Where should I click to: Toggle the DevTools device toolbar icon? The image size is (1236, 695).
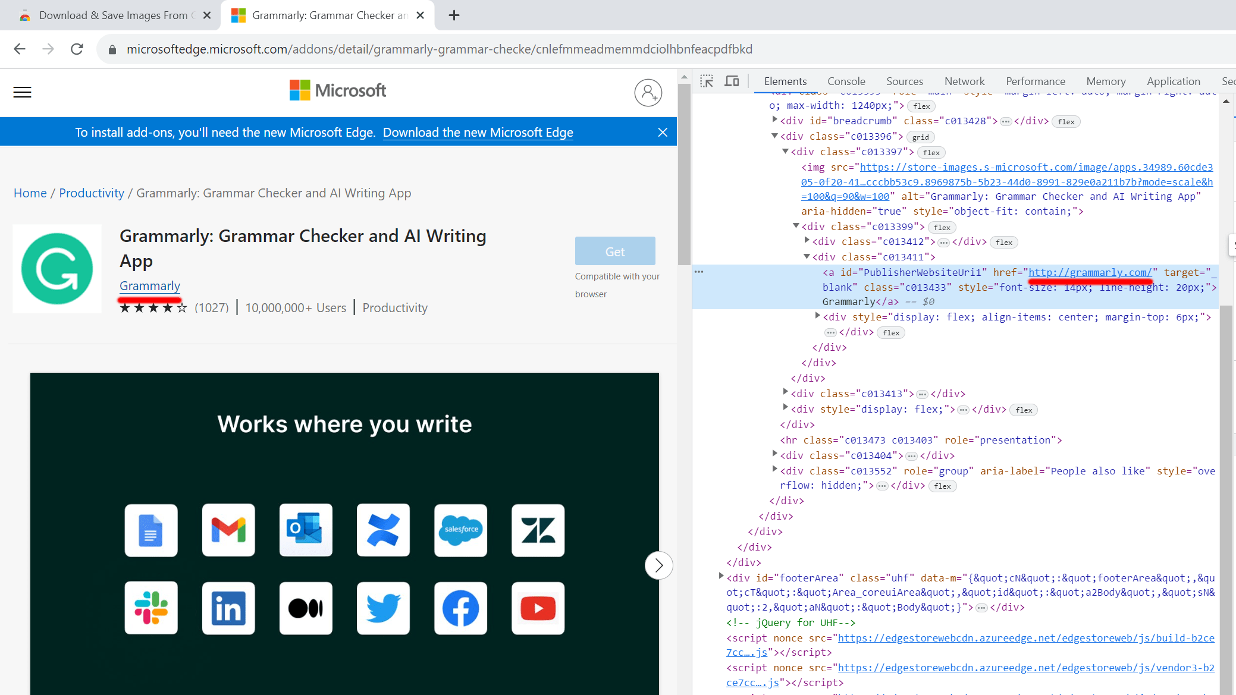coord(732,81)
